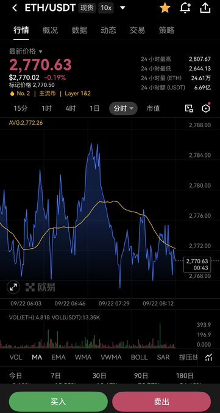Select the 90日 performance period

pyautogui.click(x=141, y=376)
